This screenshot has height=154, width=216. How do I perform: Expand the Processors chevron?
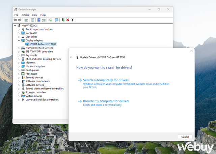[19, 74]
